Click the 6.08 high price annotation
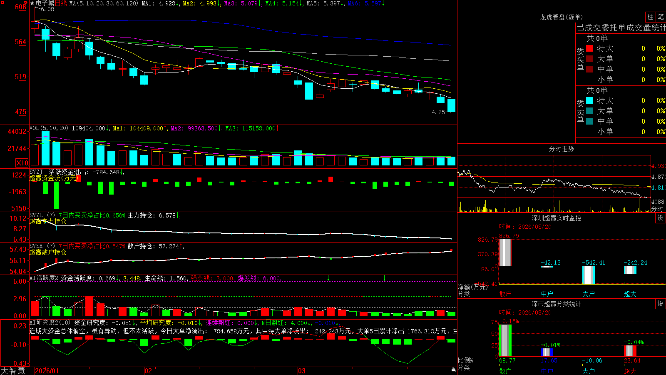 click(x=47, y=9)
